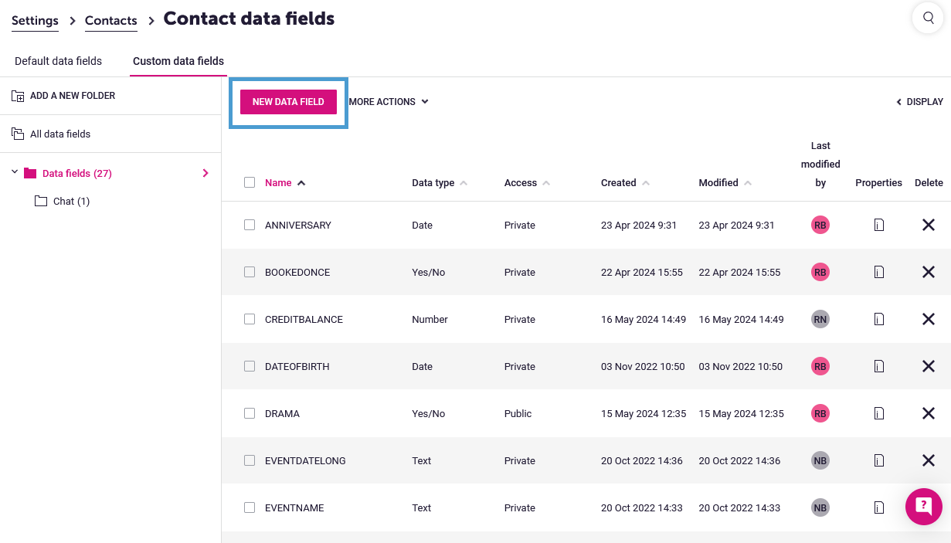Viewport: 951px width, 543px height.
Task: Open the MORE ACTIONS dropdown
Action: (386, 101)
